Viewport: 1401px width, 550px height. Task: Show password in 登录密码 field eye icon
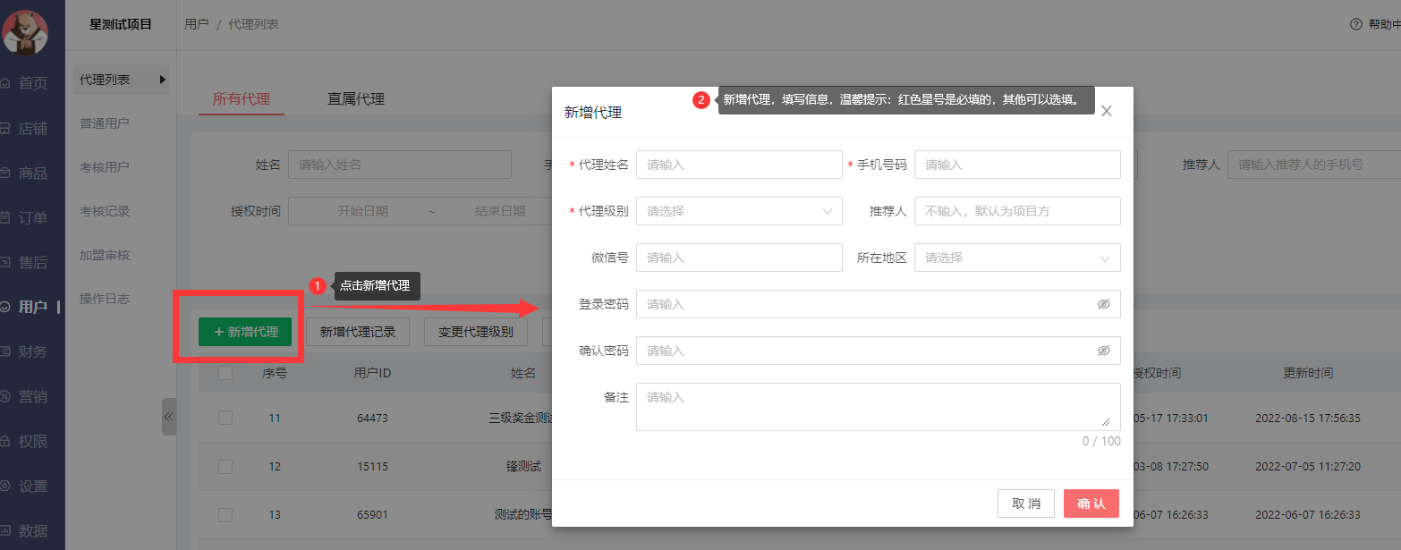(x=1103, y=304)
